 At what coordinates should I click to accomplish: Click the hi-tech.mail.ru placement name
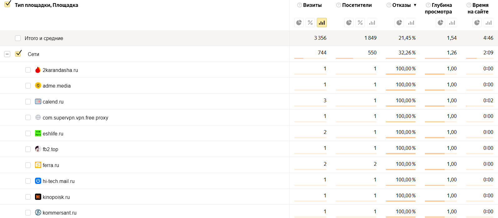coord(59,181)
